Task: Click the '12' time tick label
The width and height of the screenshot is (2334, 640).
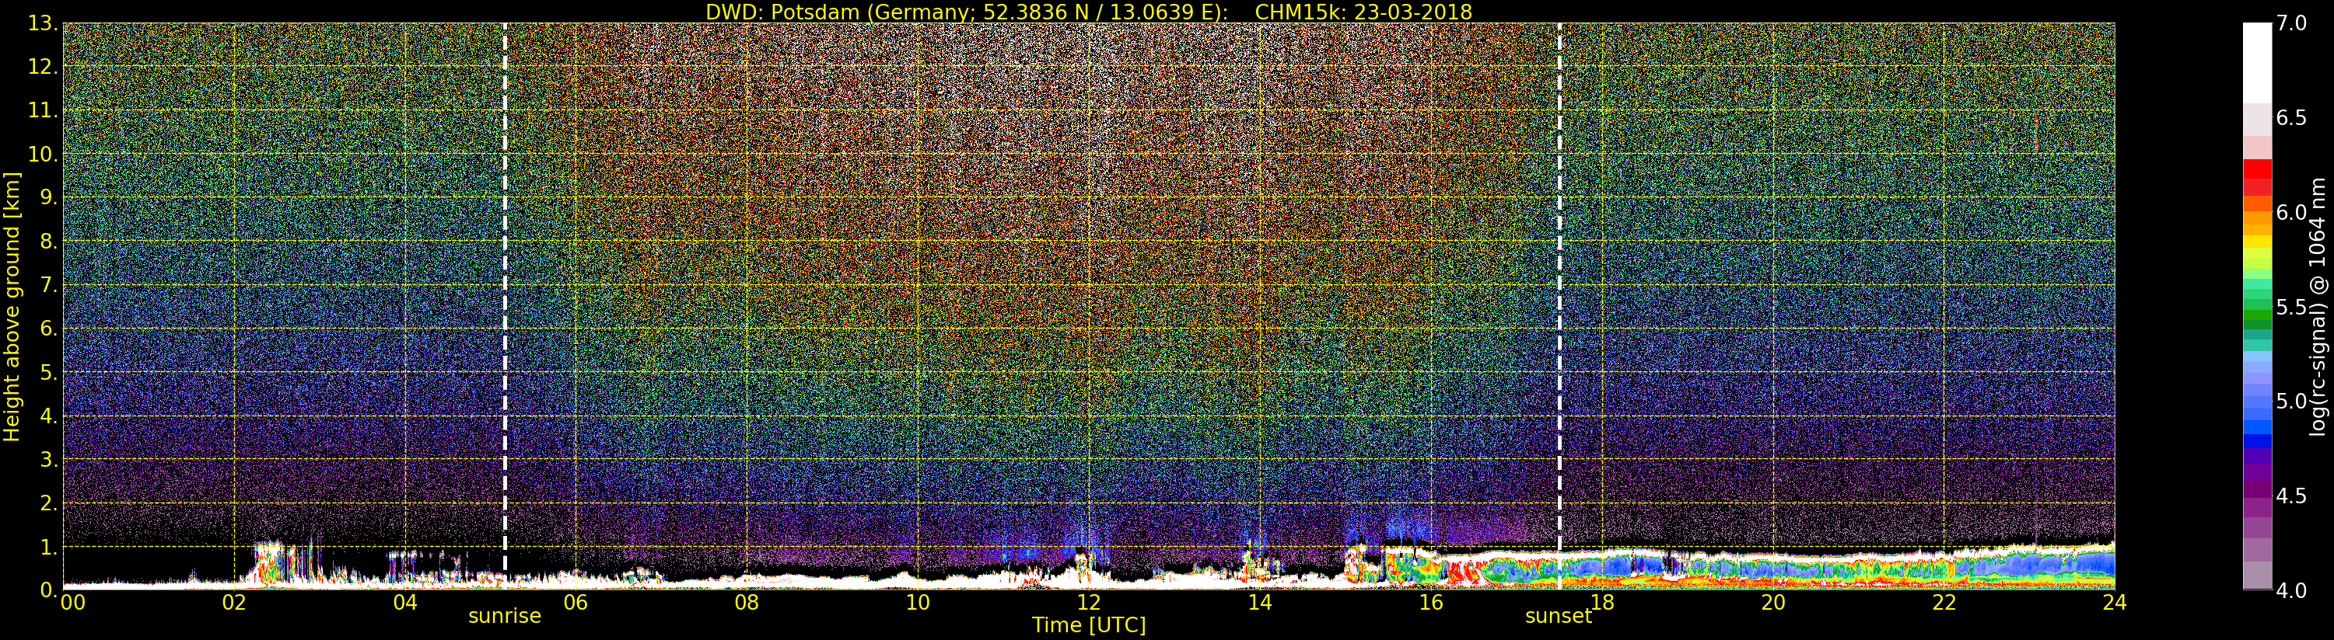Action: click(x=1089, y=602)
